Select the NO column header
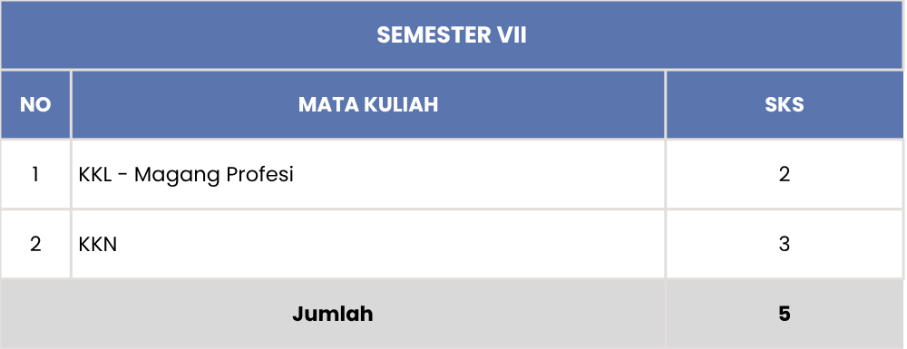907x349 pixels. (x=35, y=104)
